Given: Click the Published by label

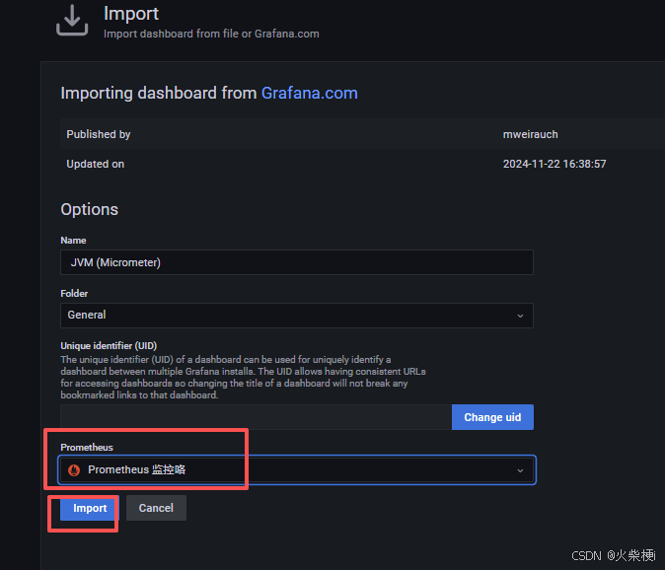Looking at the screenshot, I should point(99,134).
